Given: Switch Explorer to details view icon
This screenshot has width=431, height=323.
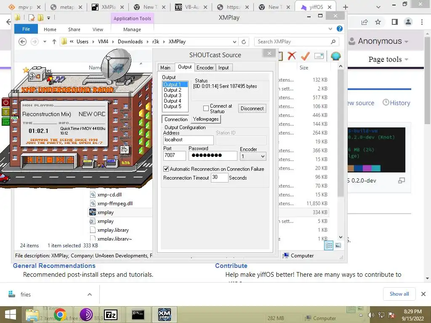Looking at the screenshot, I should pos(329,245).
